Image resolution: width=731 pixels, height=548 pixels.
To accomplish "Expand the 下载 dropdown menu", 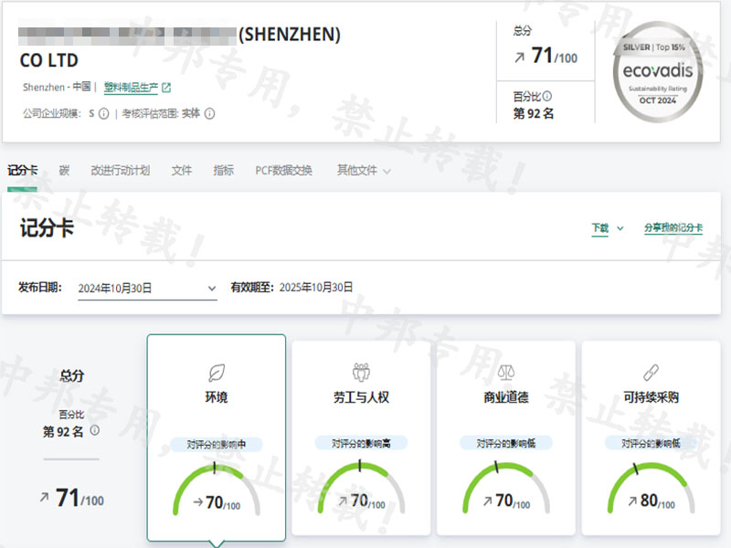I will [607, 228].
